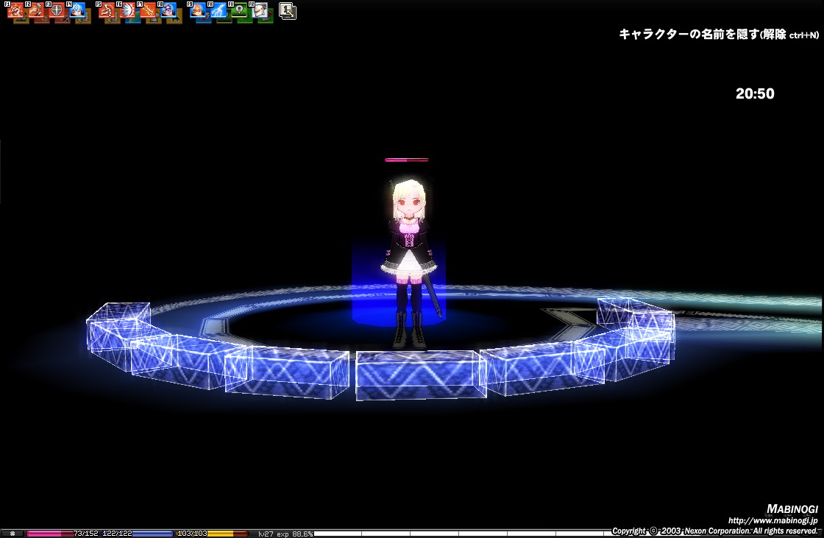Activate the F3 shield defense skill
Screen dimensions: 824x538
click(x=56, y=10)
